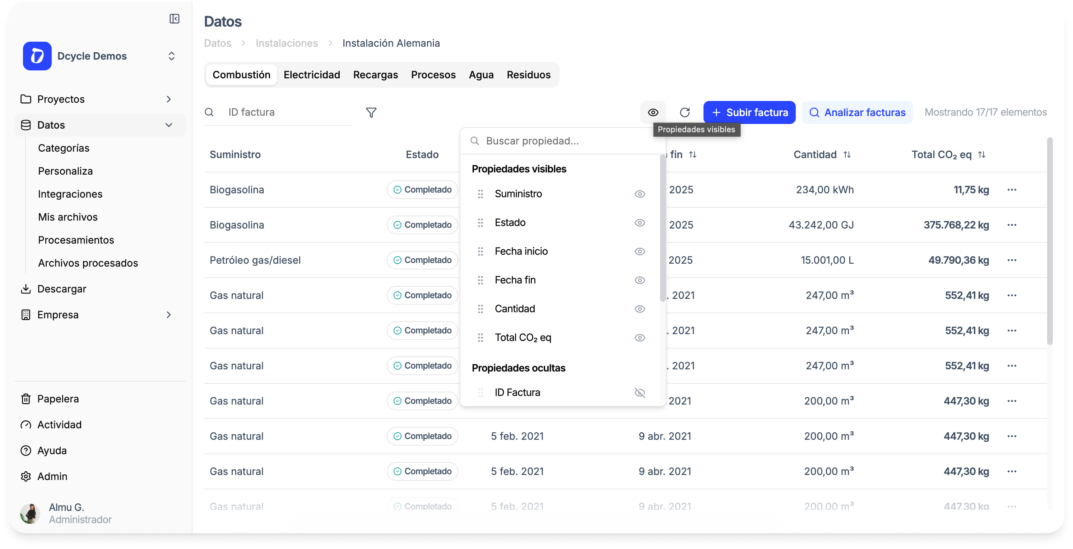Click the Subir factura button

pyautogui.click(x=749, y=112)
